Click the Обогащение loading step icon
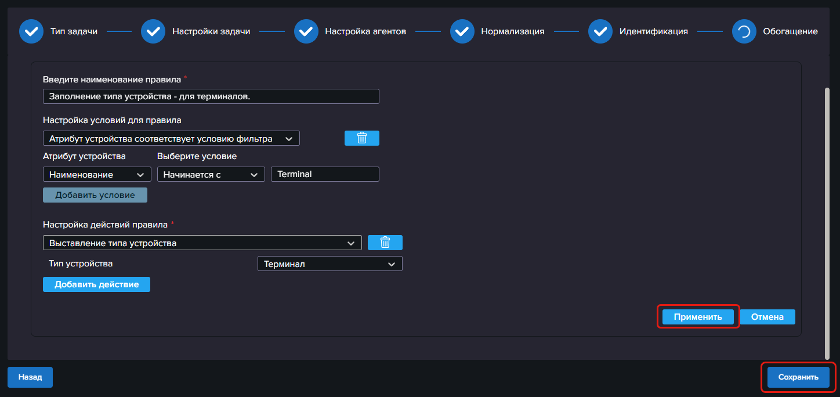The height and width of the screenshot is (397, 840). 744,31
